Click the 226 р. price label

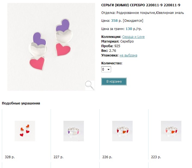tap(107, 157)
